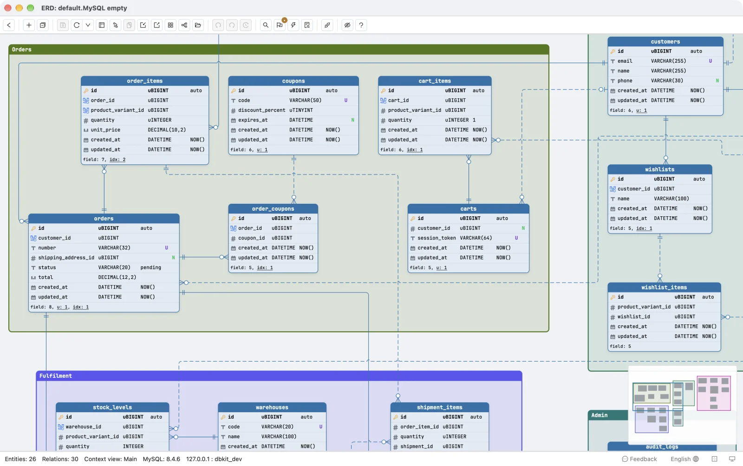743x466 pixels.
Task: Click the import arrow-into-box icon
Action: point(143,25)
